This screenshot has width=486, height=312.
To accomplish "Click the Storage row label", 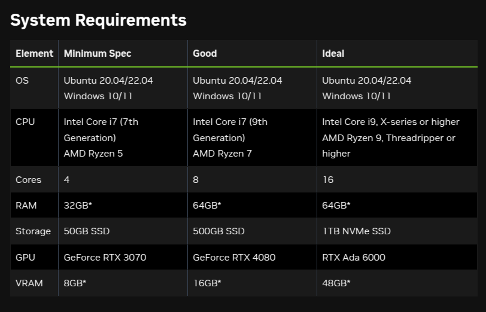I will (33, 231).
